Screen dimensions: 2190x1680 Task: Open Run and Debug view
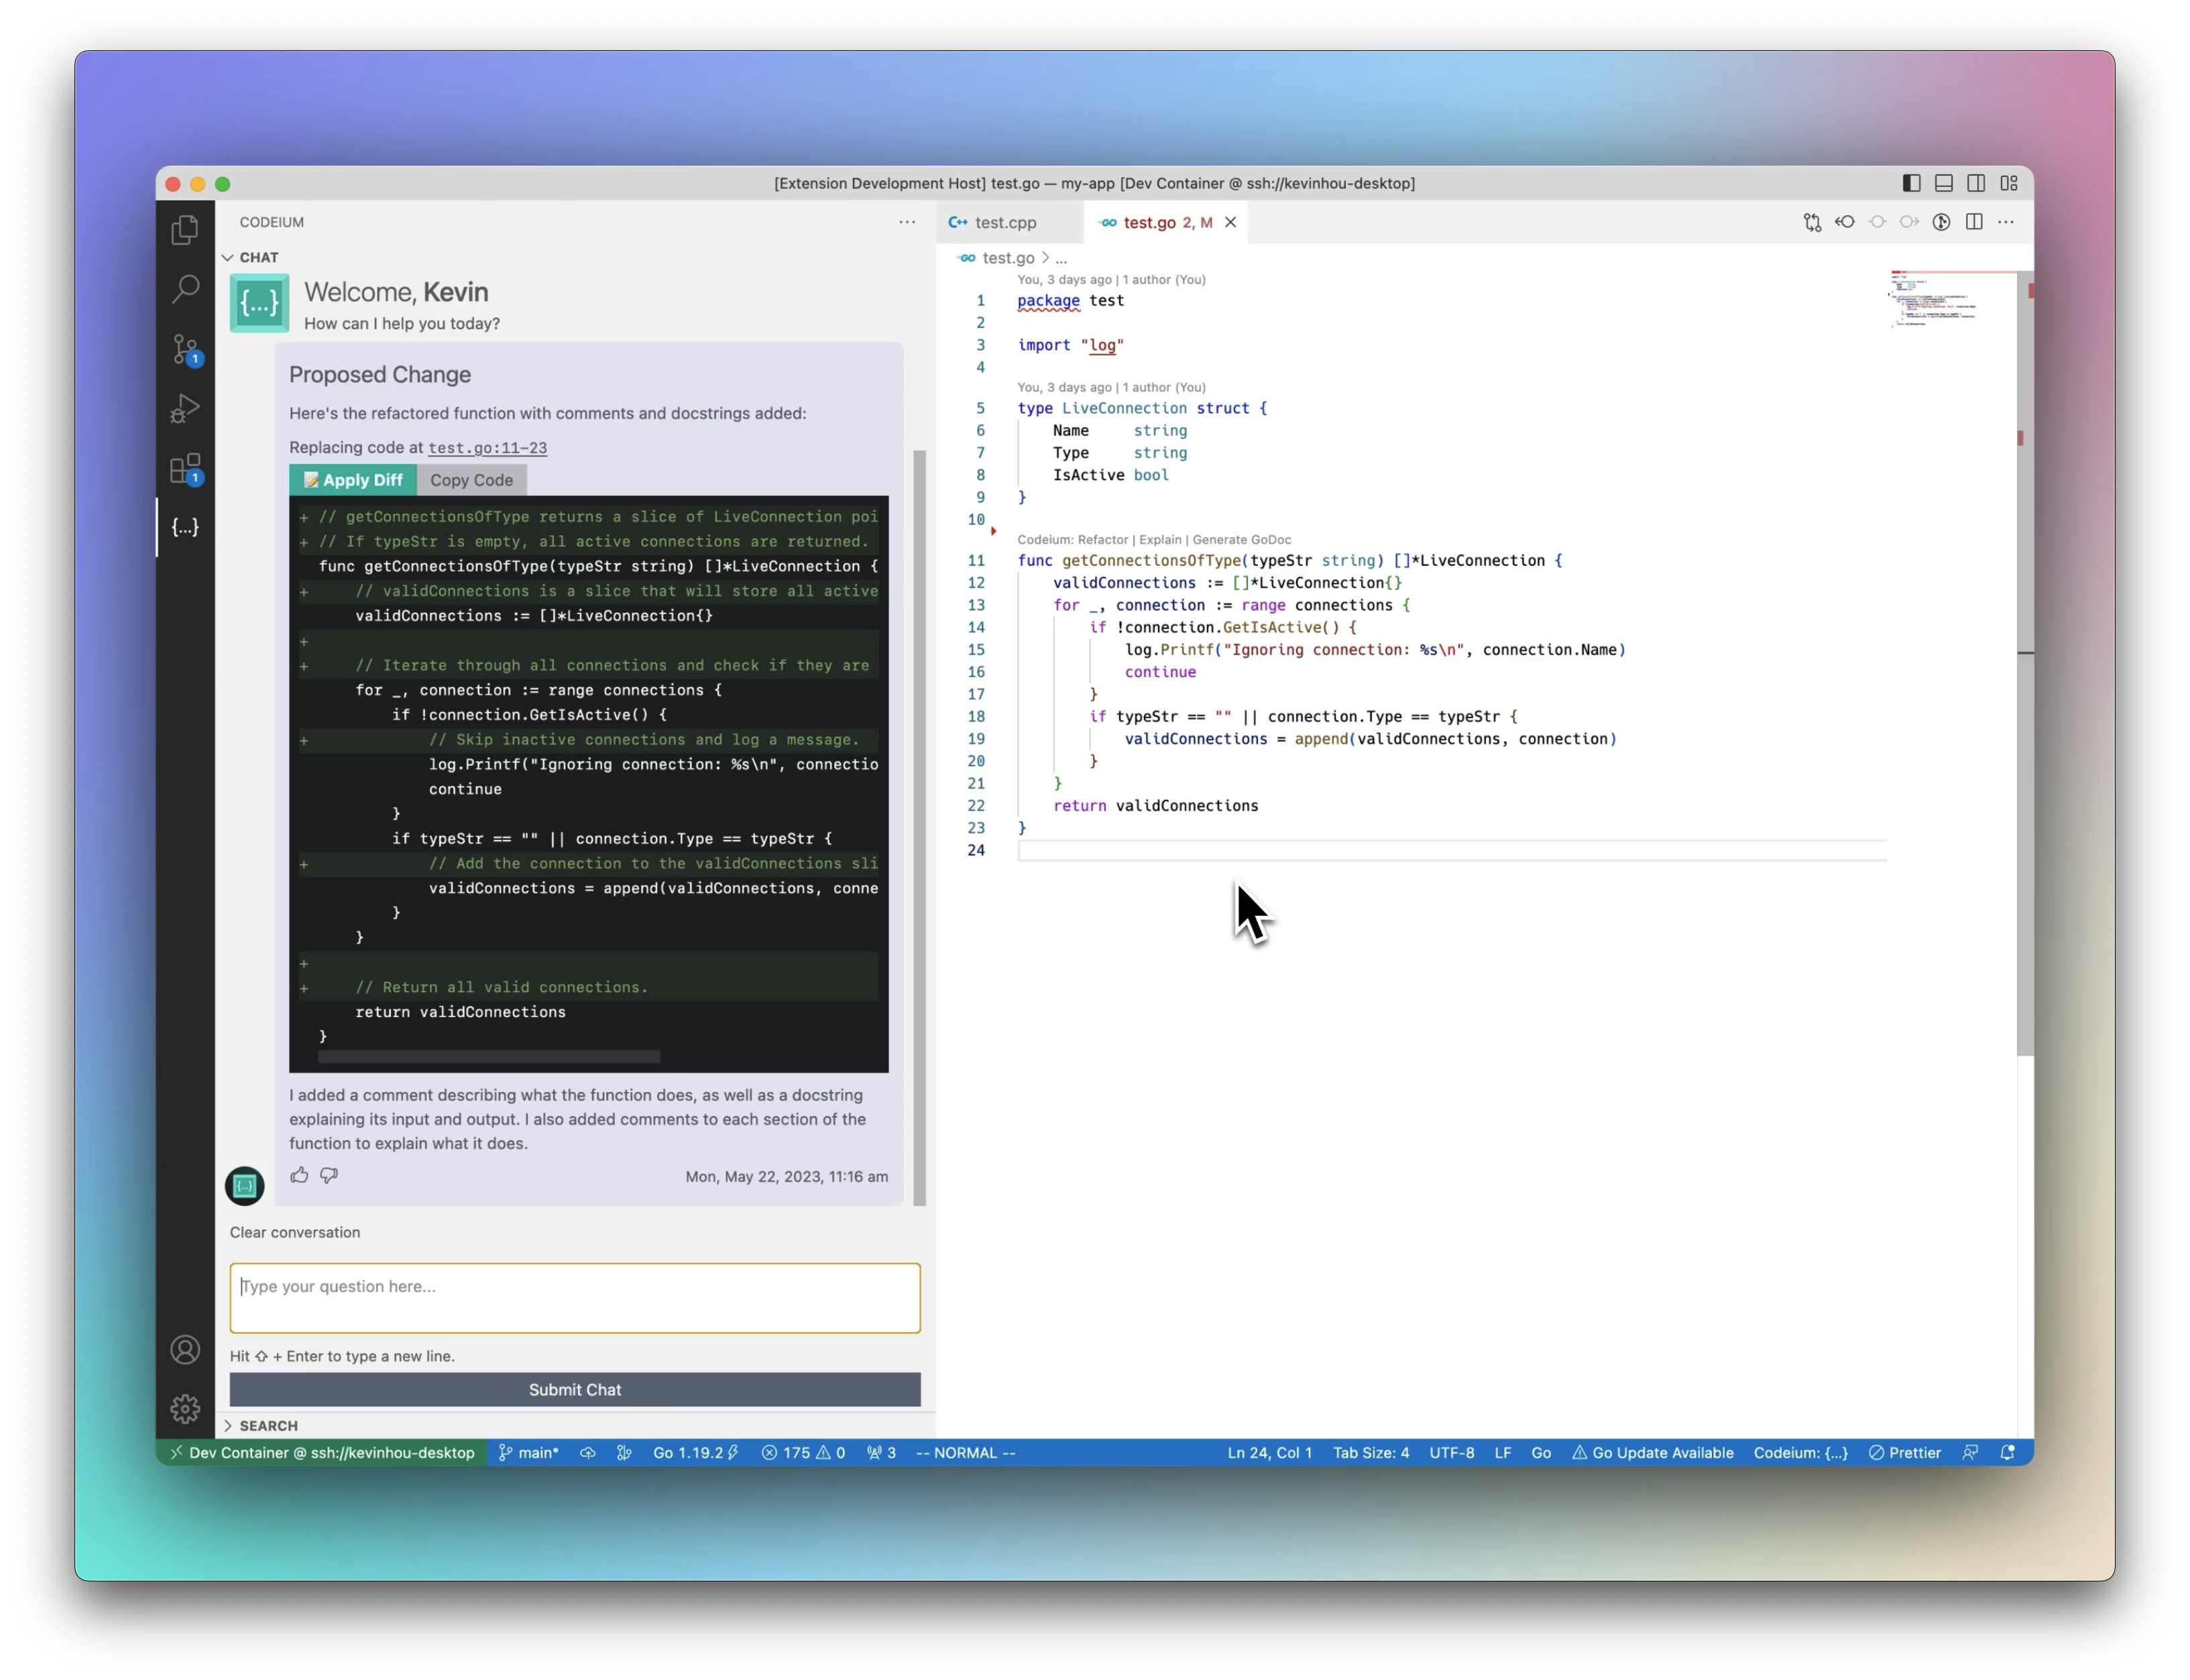pos(185,409)
